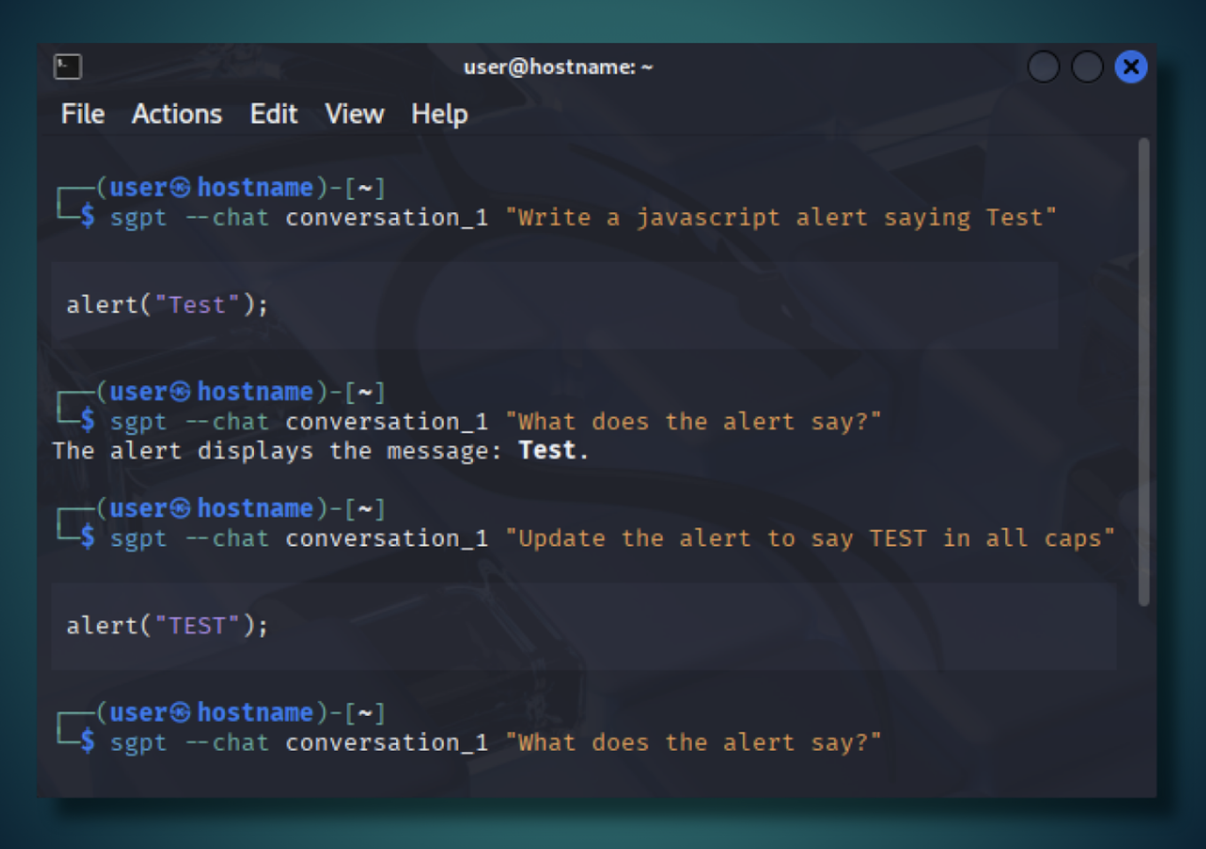Click the terminal icon in the title bar
The height and width of the screenshot is (849, 1206).
pos(67,66)
